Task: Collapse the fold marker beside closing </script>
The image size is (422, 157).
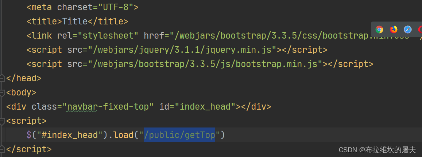Action: [x=2, y=149]
